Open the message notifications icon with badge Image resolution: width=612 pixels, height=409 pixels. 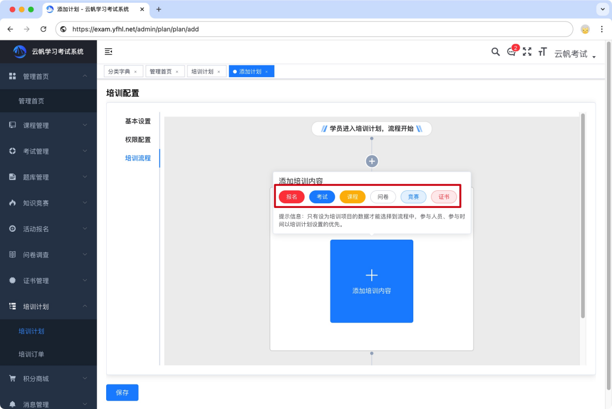(x=512, y=52)
